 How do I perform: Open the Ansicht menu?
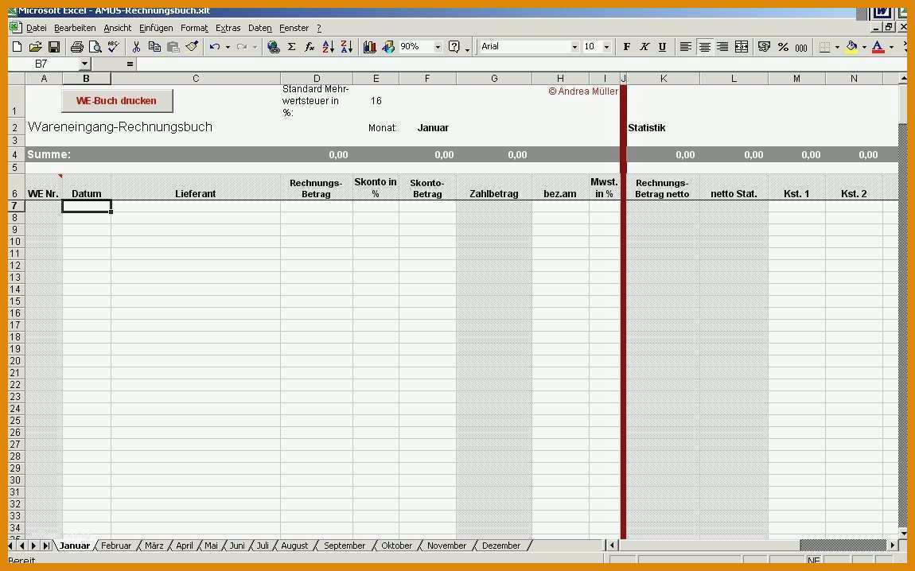117,28
